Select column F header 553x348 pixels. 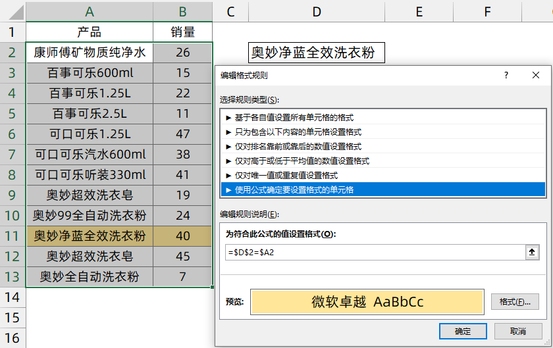[x=487, y=12]
